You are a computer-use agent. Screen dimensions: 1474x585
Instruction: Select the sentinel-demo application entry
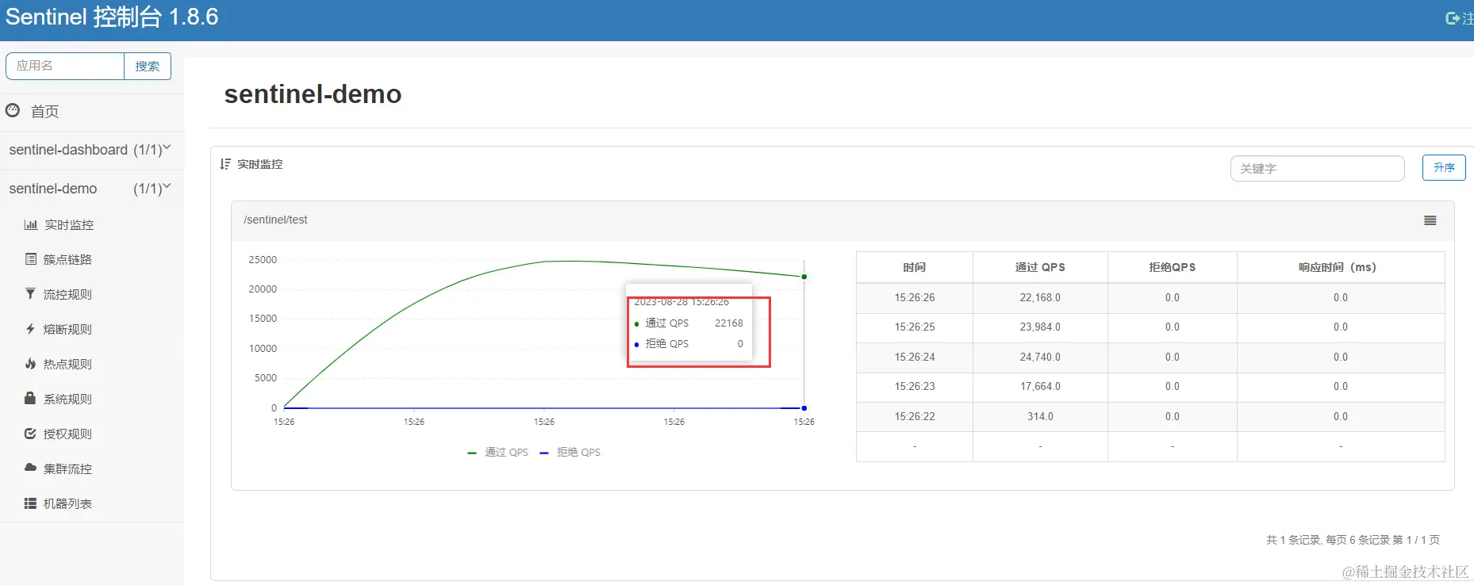tap(53, 189)
